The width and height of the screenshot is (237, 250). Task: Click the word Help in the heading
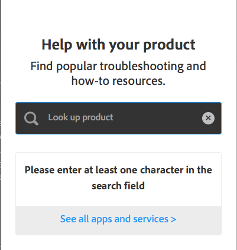click(x=57, y=45)
